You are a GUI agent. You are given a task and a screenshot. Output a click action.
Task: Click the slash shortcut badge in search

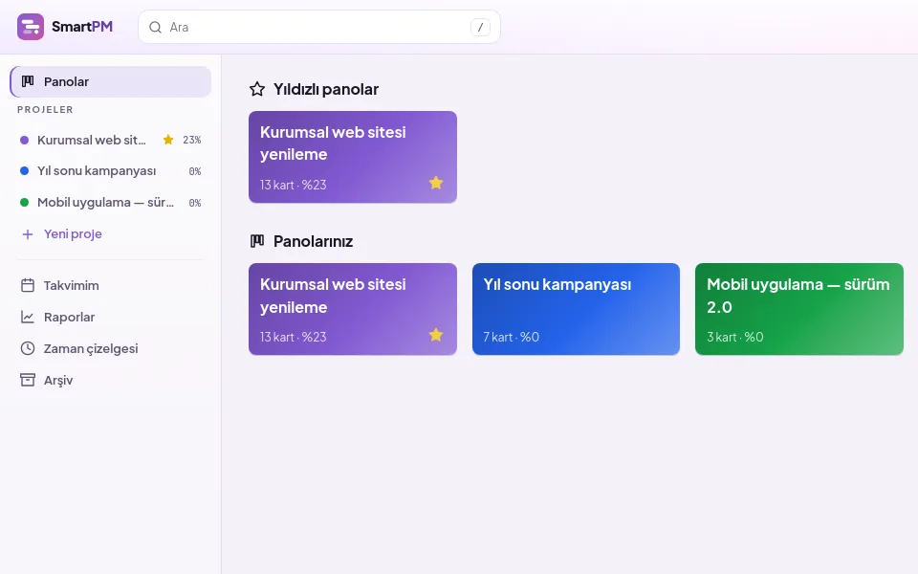(x=480, y=27)
